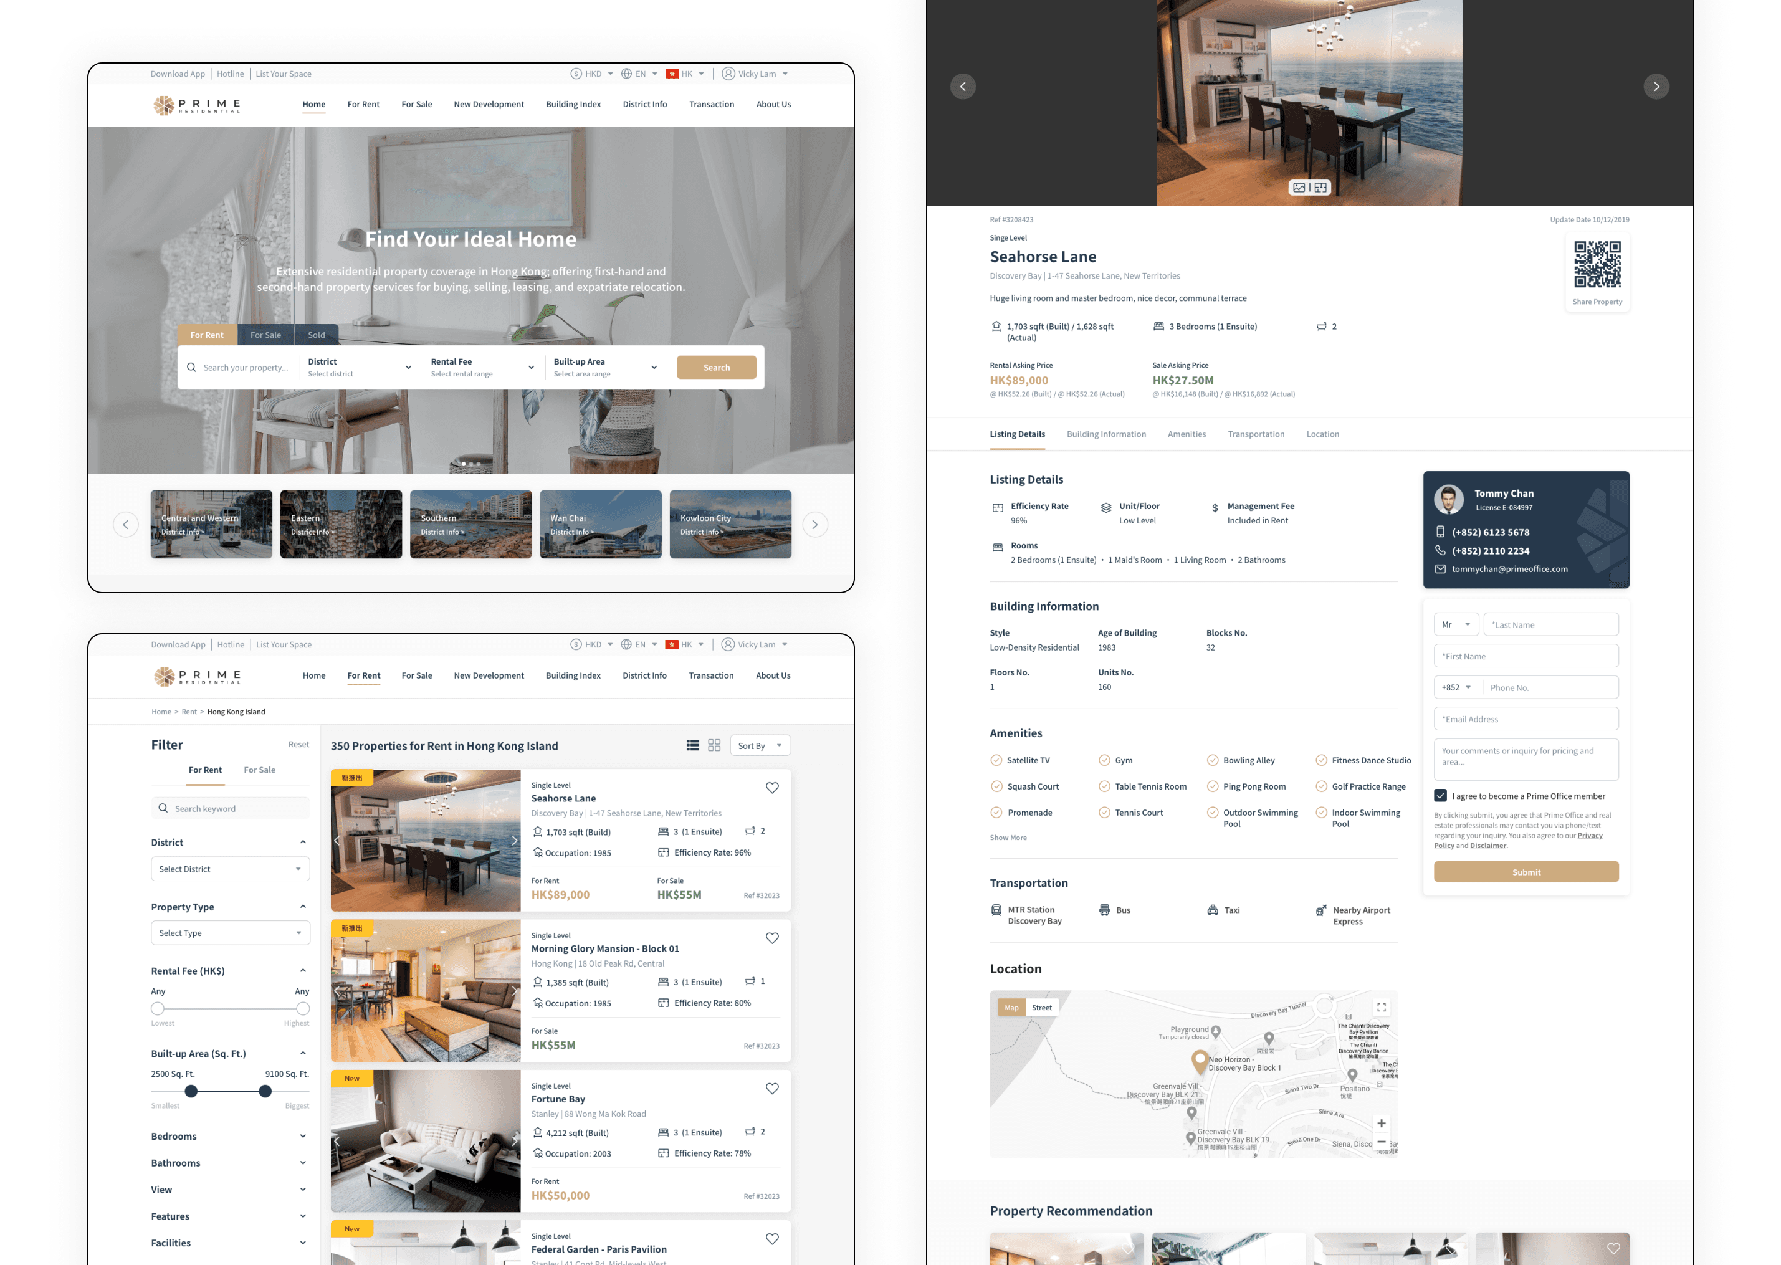Image resolution: width=1781 pixels, height=1265 pixels.
Task: Open Building Index in the homepage nav
Action: [573, 105]
